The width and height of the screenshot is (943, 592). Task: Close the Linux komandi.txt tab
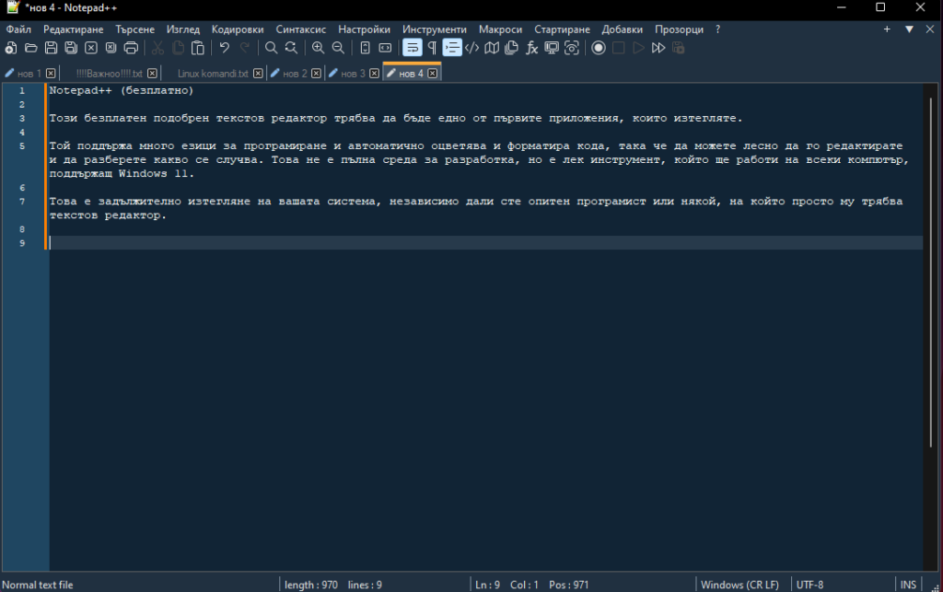(258, 74)
